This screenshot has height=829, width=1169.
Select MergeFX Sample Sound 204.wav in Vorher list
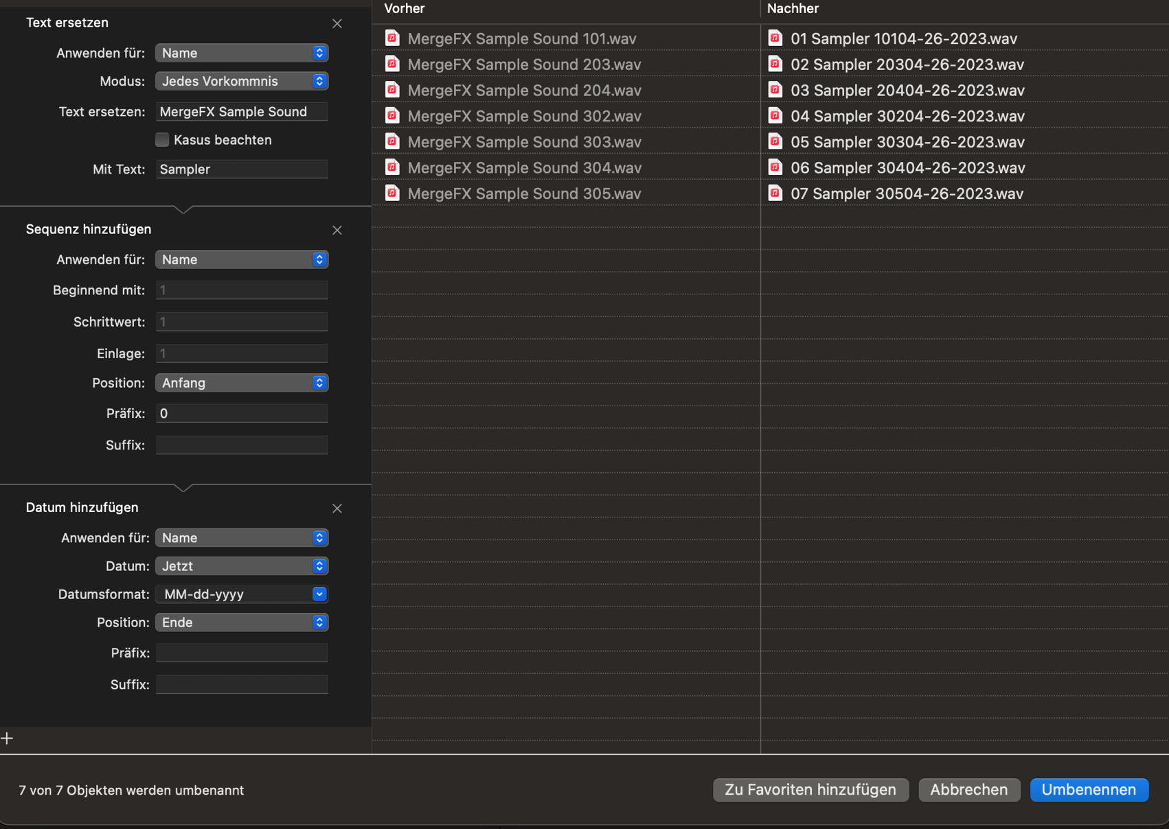coord(524,91)
